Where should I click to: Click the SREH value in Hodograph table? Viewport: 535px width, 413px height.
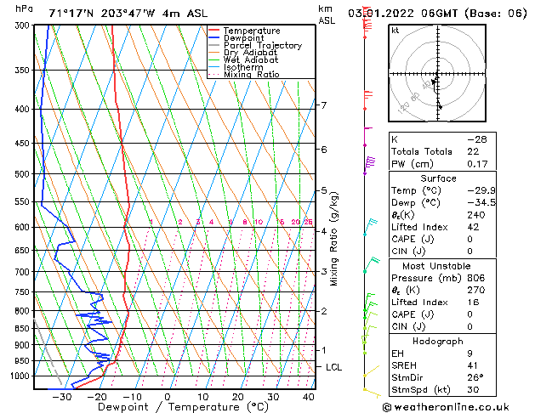(x=472, y=365)
